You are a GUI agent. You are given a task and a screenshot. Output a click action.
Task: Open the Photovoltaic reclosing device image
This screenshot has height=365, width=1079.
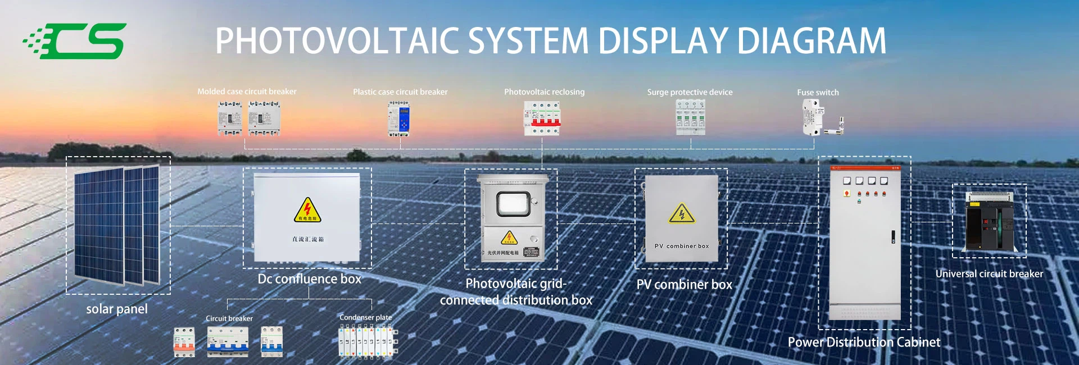coord(542,118)
